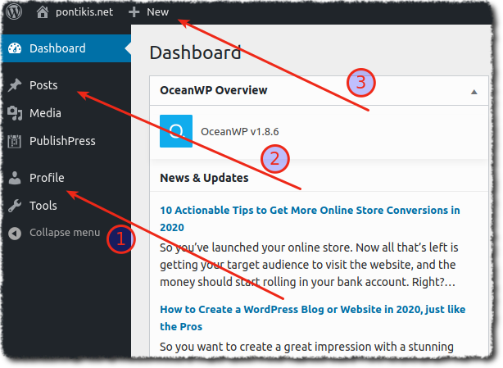Screen dimensions: 503x368
Task: Click the plus icon next to New
Action: pyautogui.click(x=134, y=12)
